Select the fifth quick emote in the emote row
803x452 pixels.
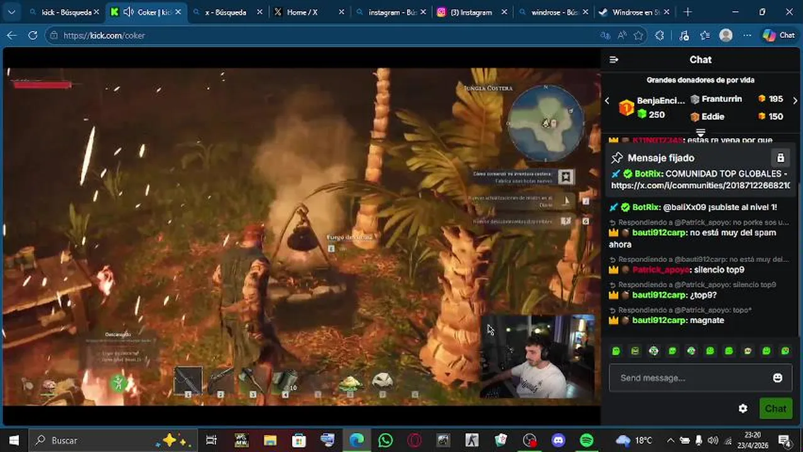pos(691,351)
